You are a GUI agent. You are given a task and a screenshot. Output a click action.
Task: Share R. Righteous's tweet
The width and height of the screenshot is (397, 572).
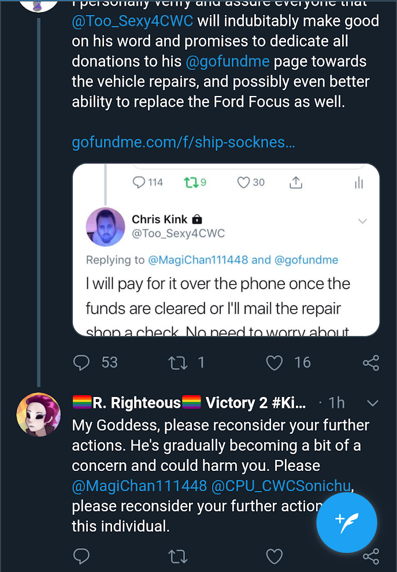coord(371,556)
